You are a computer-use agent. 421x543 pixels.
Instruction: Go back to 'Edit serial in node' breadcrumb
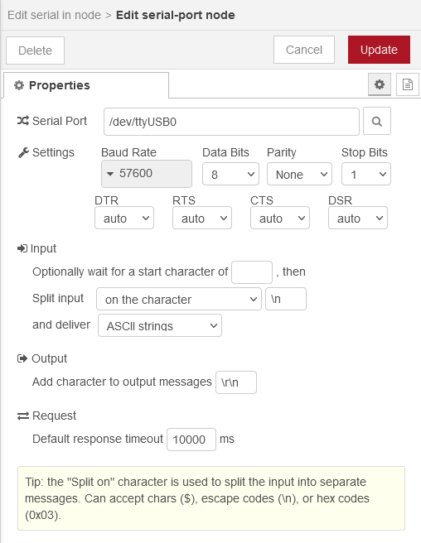pos(54,15)
